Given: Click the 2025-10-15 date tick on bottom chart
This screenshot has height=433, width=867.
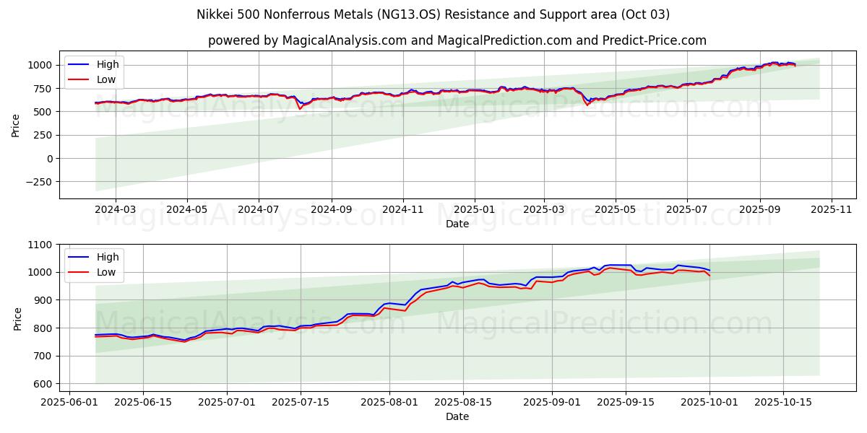Looking at the screenshot, I should (x=783, y=402).
